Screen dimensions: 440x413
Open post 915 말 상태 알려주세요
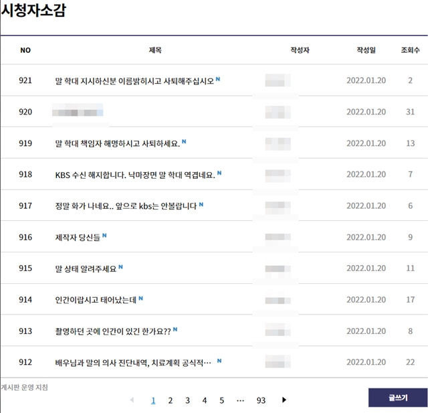[86, 268]
